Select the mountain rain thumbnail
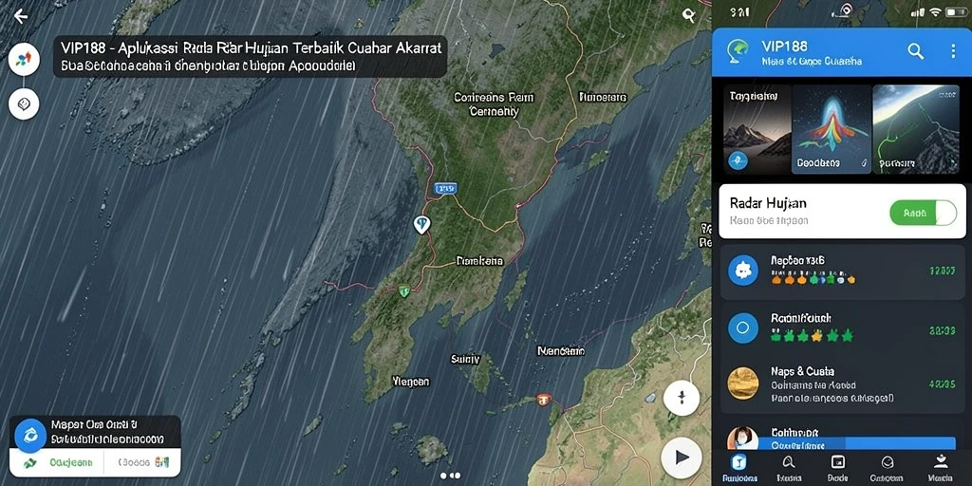Viewport: 972px width, 486px height. (x=757, y=129)
